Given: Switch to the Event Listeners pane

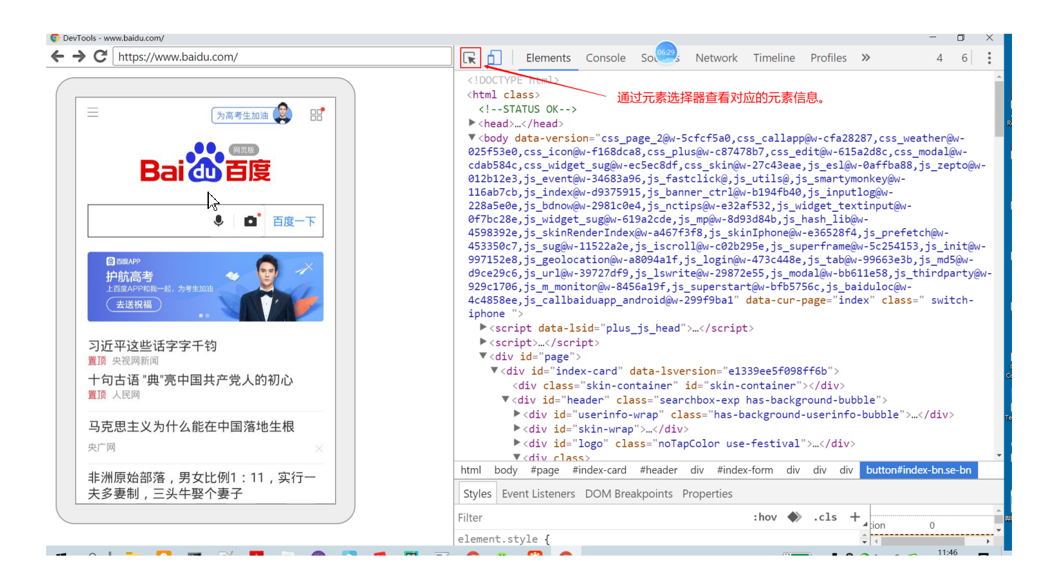Looking at the screenshot, I should coord(538,494).
